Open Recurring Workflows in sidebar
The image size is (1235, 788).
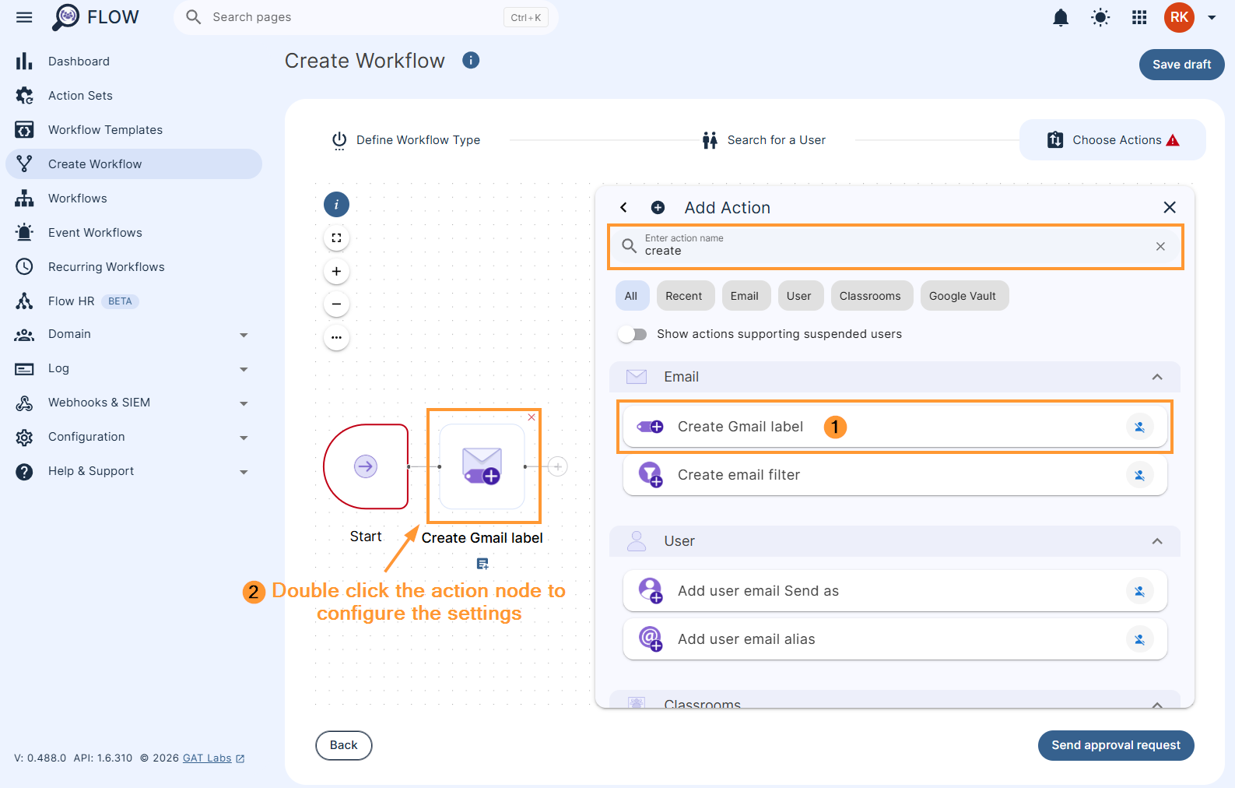[x=133, y=267]
